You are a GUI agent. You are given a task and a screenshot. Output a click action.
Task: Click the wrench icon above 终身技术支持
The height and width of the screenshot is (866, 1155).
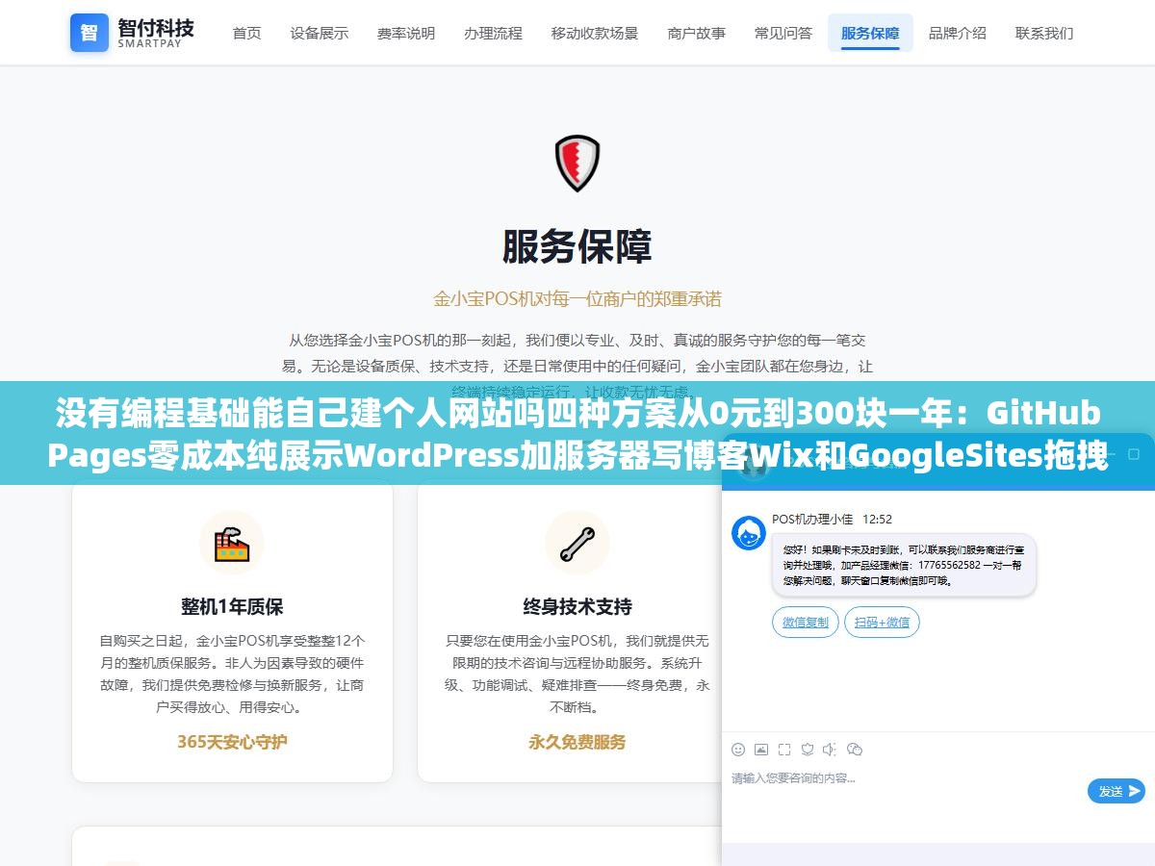pyautogui.click(x=577, y=543)
